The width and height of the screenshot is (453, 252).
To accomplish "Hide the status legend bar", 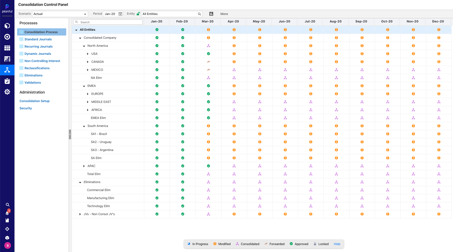I will pos(337,244).
